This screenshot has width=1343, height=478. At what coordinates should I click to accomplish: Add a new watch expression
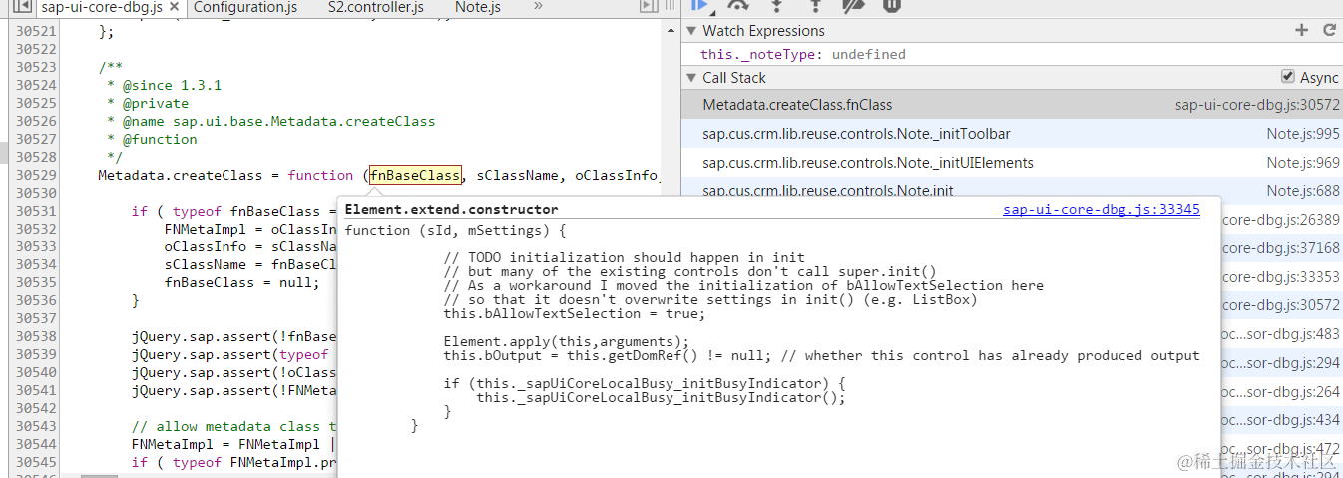click(x=1301, y=31)
